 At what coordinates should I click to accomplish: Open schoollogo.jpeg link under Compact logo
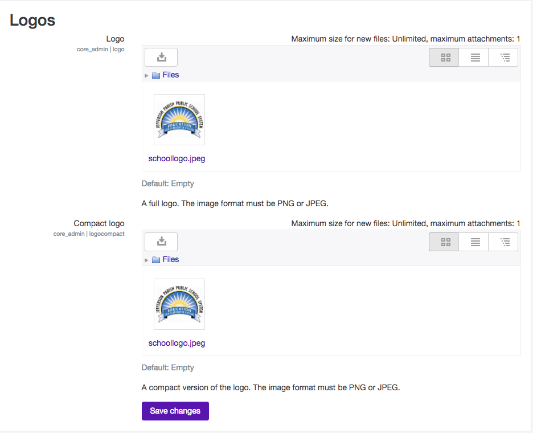tap(177, 343)
